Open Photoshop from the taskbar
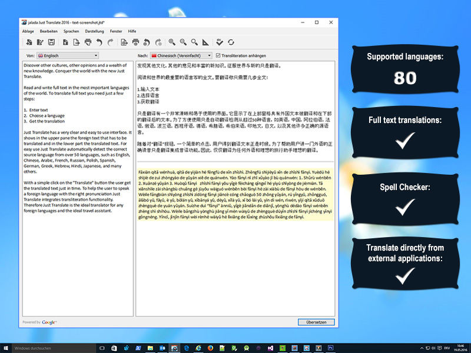Viewport: 471px width, 353px height. point(330,348)
